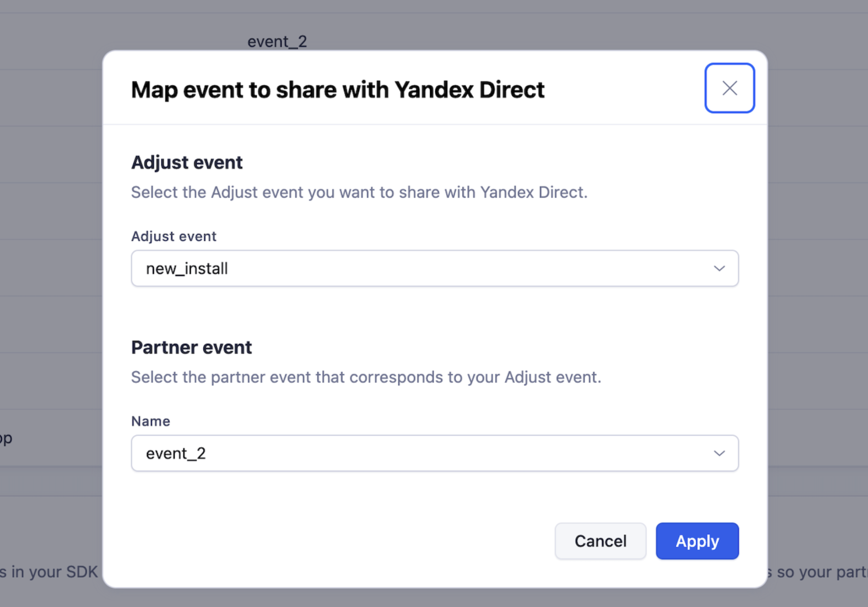Click the small Adjust event field label
868x607 pixels.
(x=174, y=236)
